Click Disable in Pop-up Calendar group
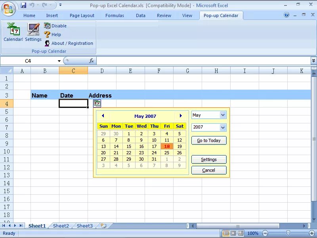The image size is (317, 238). pyautogui.click(x=55, y=26)
